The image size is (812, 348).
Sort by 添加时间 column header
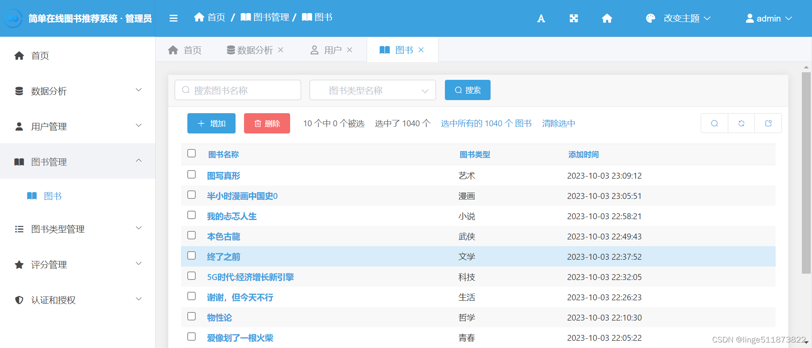583,155
